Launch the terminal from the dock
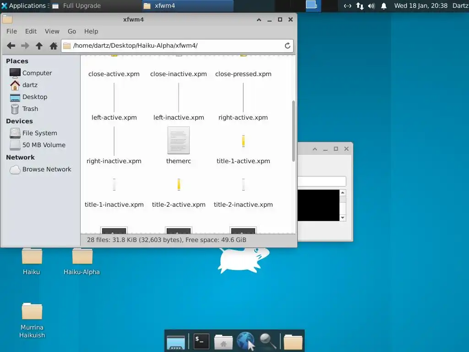The width and height of the screenshot is (469, 352). [x=201, y=341]
